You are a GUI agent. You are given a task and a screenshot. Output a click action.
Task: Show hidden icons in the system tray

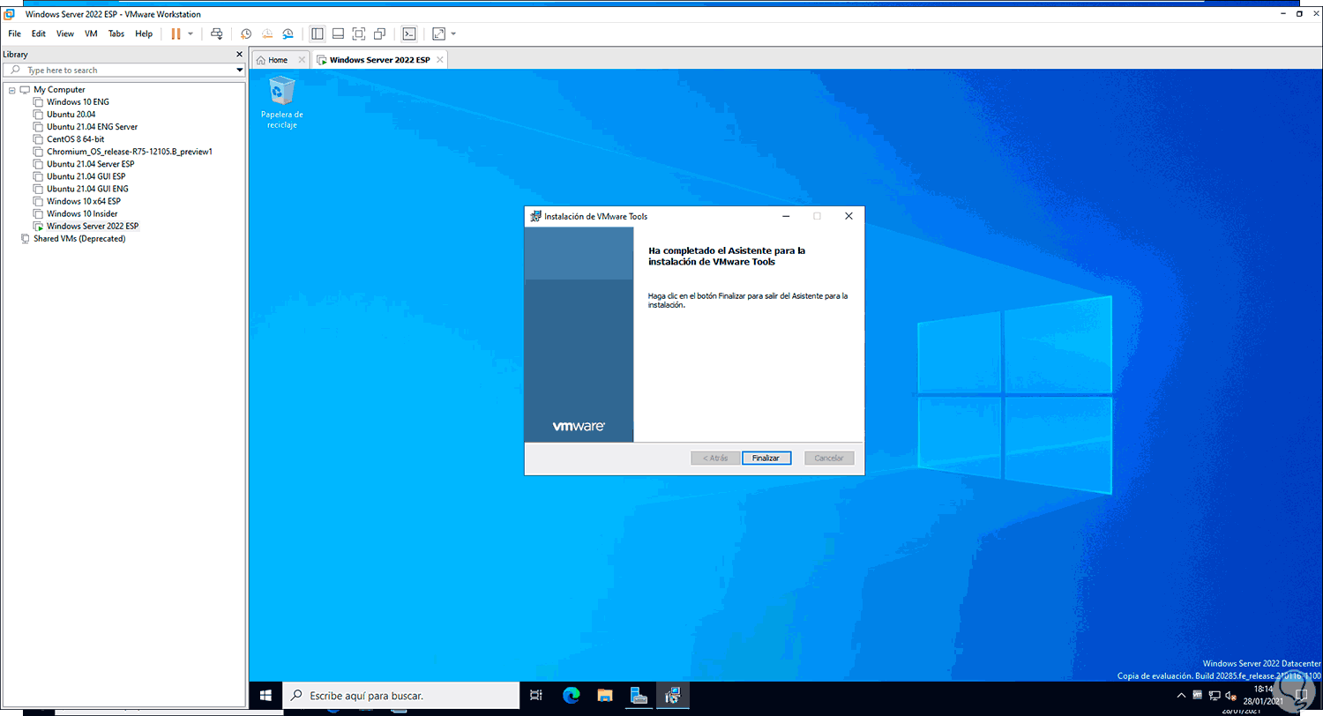pos(1182,696)
